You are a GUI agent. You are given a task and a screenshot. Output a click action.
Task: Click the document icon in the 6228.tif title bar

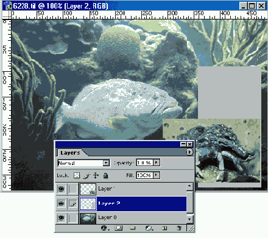(9, 6)
